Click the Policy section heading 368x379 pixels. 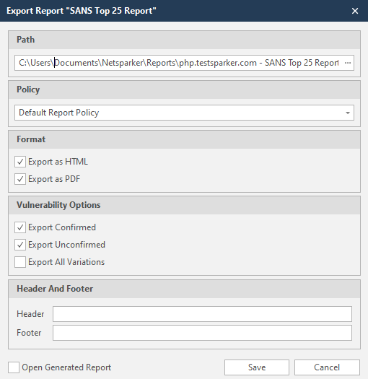coord(28,90)
